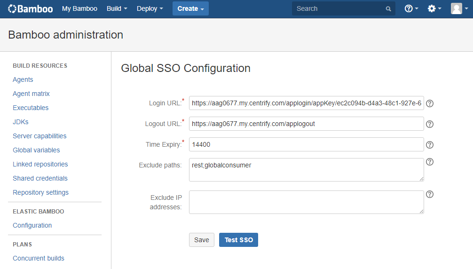The width and height of the screenshot is (473, 269).
Task: Expand the Build dropdown menu
Action: (x=117, y=8)
